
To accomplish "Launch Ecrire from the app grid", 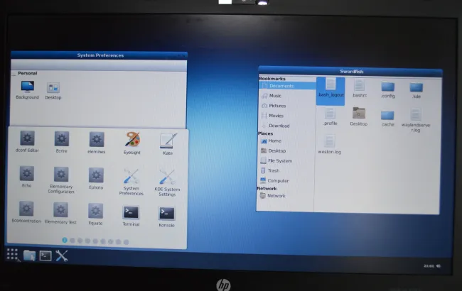I will (x=62, y=143).
